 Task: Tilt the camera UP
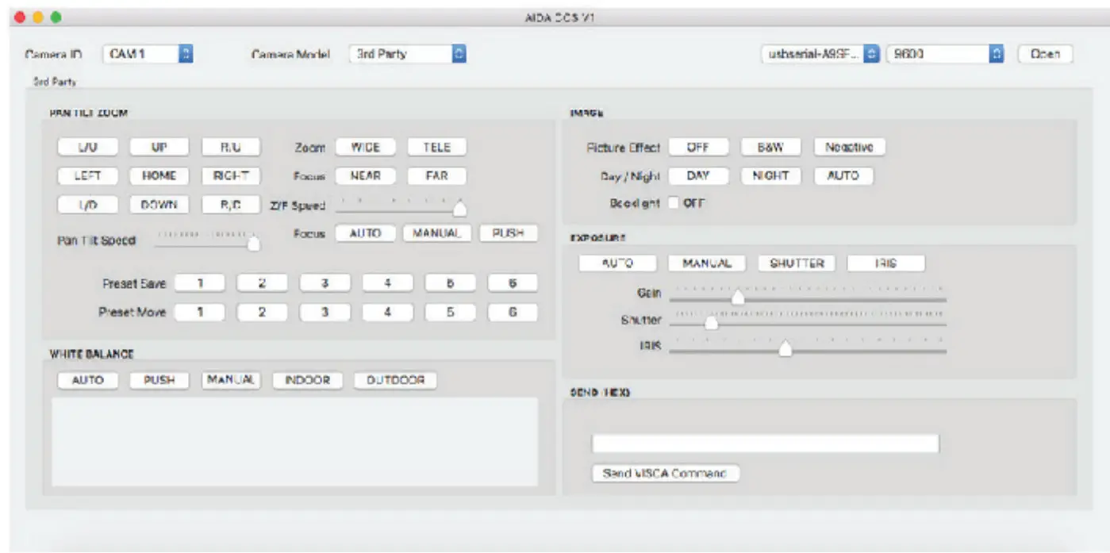click(159, 147)
